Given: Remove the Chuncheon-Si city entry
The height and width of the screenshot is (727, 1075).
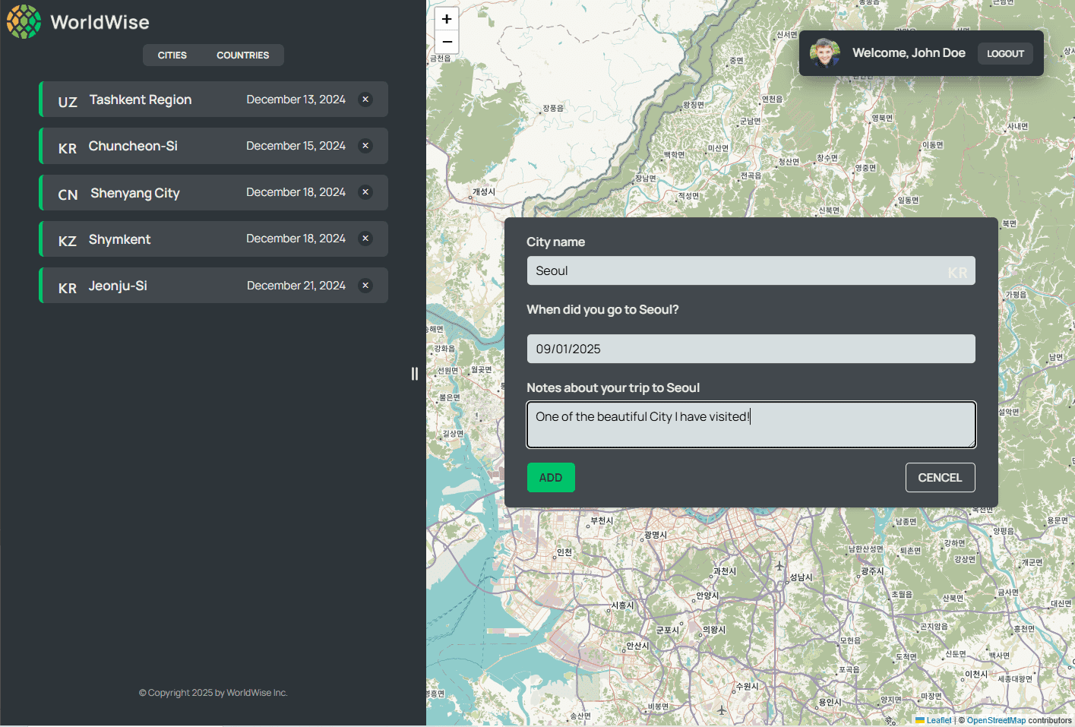Looking at the screenshot, I should tap(365, 146).
